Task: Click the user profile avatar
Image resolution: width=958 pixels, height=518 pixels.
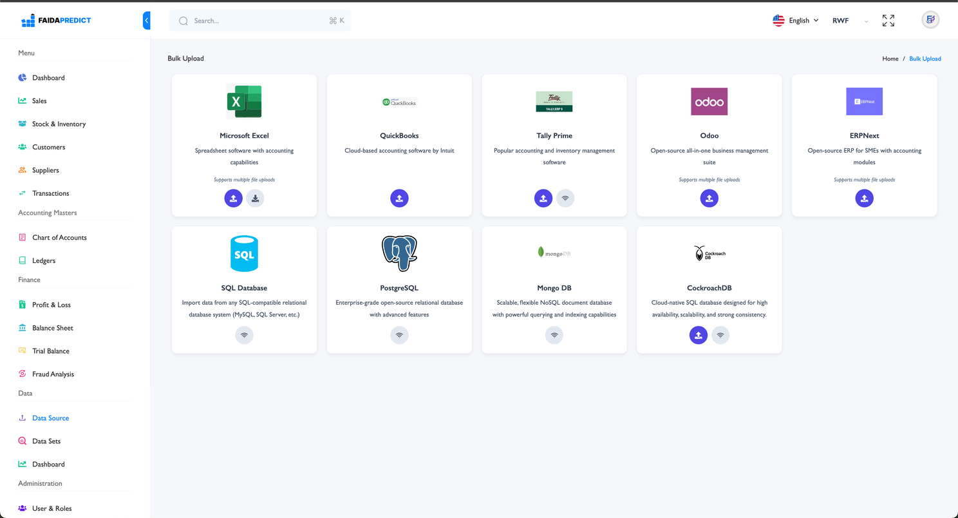Action: click(930, 20)
